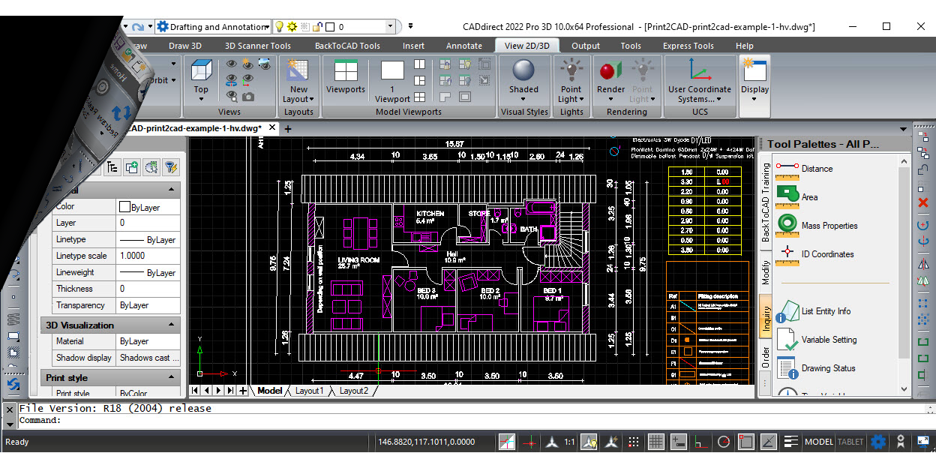Toggle entity snap square in status bar
Image resolution: width=936 pixels, height=468 pixels.
click(745, 442)
